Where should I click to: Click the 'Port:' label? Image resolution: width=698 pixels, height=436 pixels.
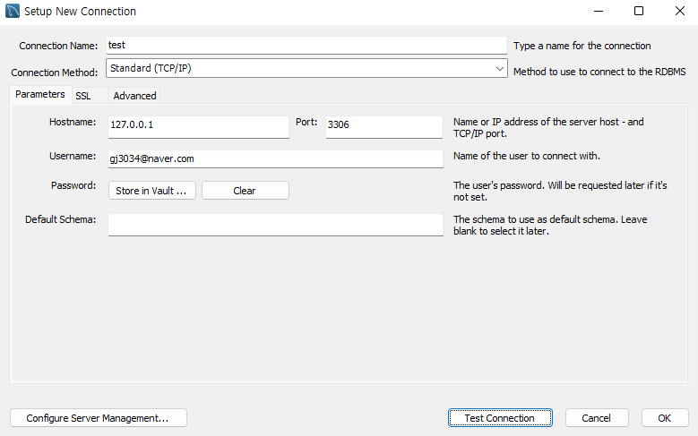pyautogui.click(x=306, y=122)
